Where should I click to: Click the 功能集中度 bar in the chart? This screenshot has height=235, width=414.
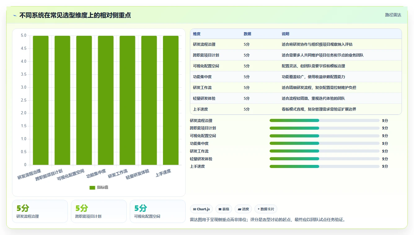click(106, 100)
